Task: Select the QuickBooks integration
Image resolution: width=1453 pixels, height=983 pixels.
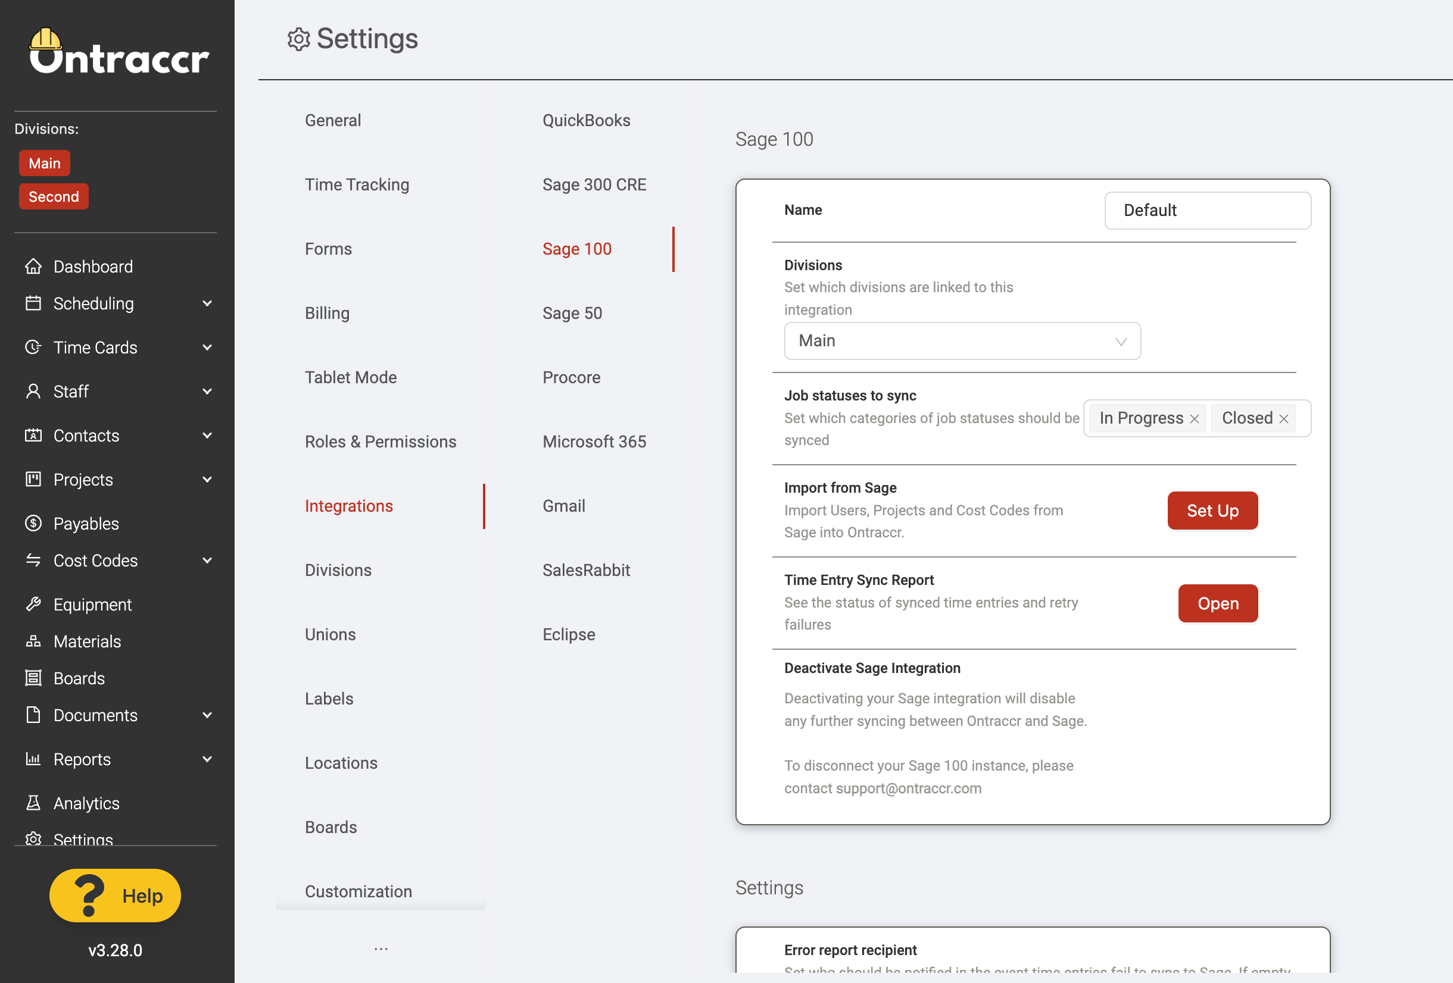Action: click(x=587, y=120)
